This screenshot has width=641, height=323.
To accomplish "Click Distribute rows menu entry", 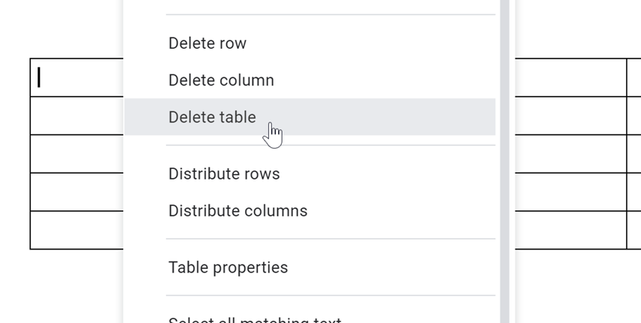I will tap(224, 174).
